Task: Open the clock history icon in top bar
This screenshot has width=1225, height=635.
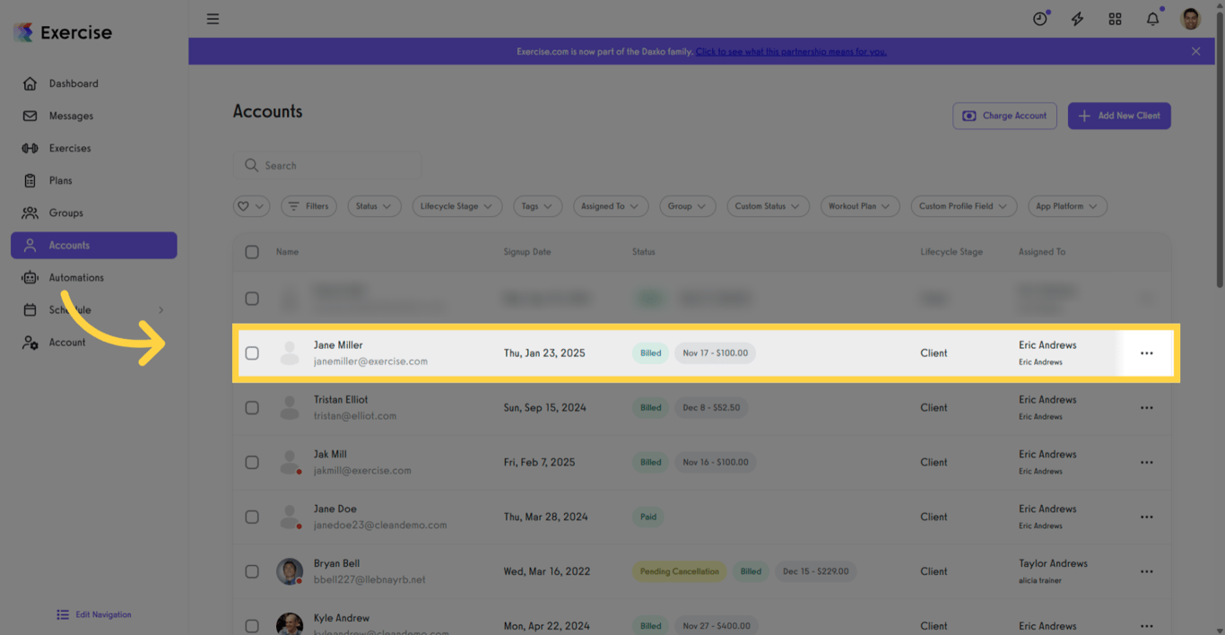Action: pyautogui.click(x=1039, y=18)
